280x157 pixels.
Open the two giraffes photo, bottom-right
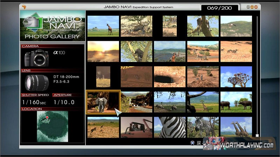pyautogui.click(x=236, y=127)
